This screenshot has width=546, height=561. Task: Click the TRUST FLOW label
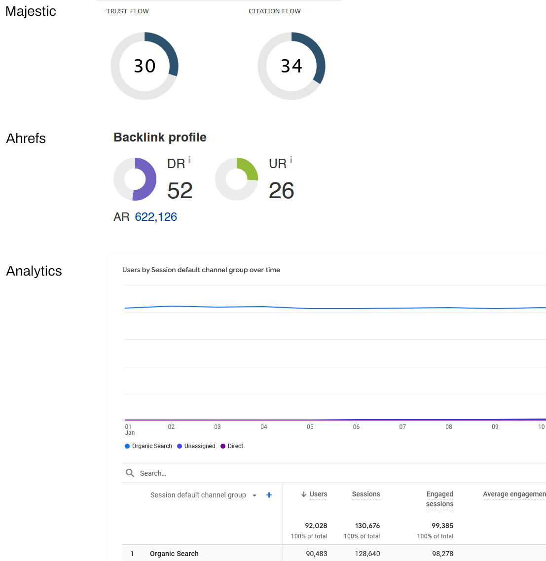pos(127,11)
